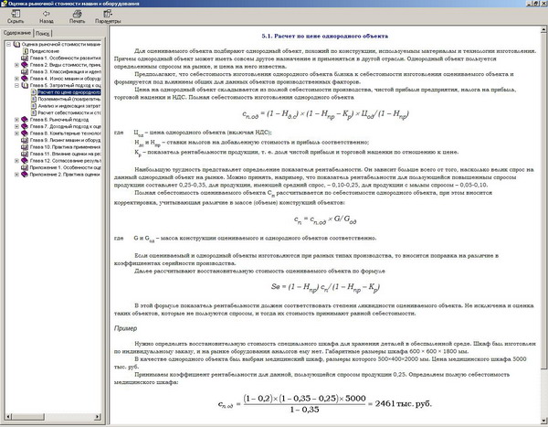Open the Параметры (Options) toolbar icon
Viewport: 548px width, 427px height.
[x=108, y=14]
